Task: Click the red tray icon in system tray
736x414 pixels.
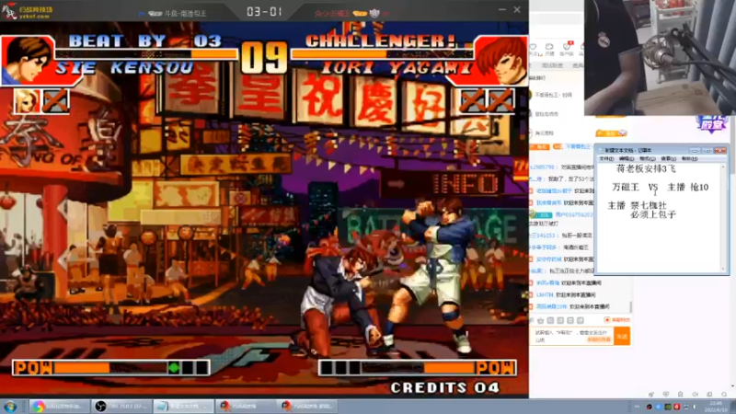Action: pos(676,407)
